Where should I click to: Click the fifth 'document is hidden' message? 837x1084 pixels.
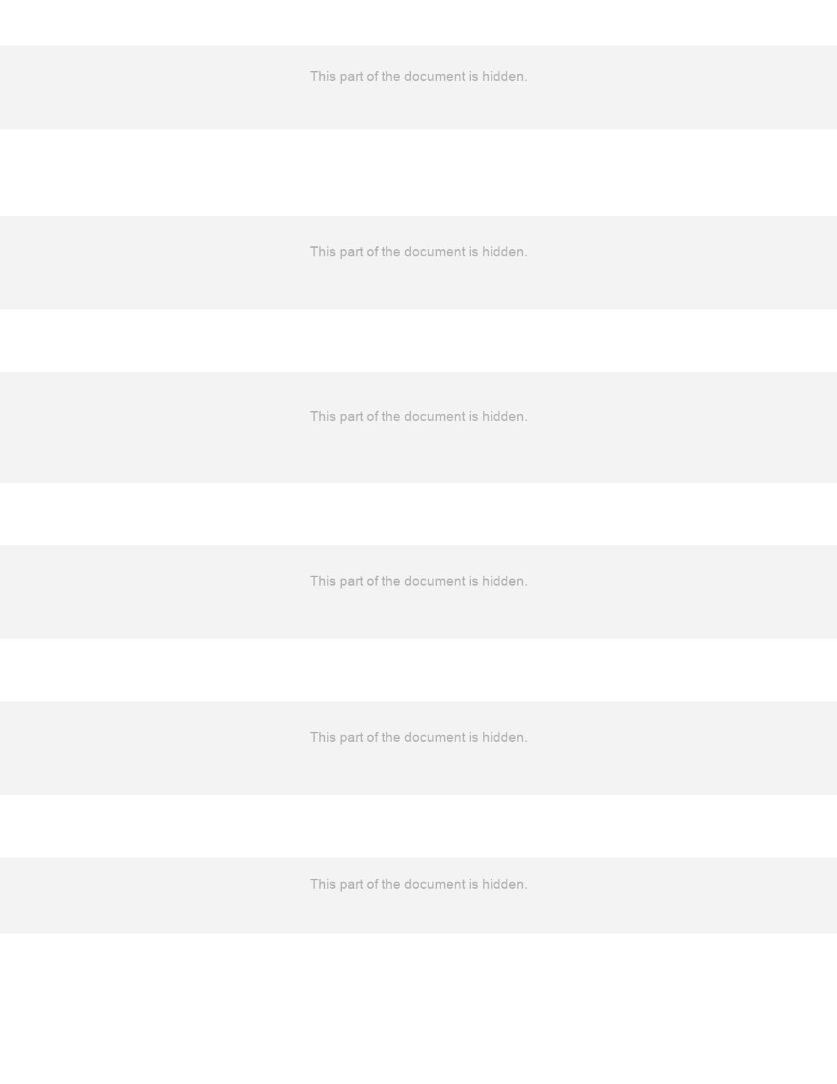coord(418,738)
